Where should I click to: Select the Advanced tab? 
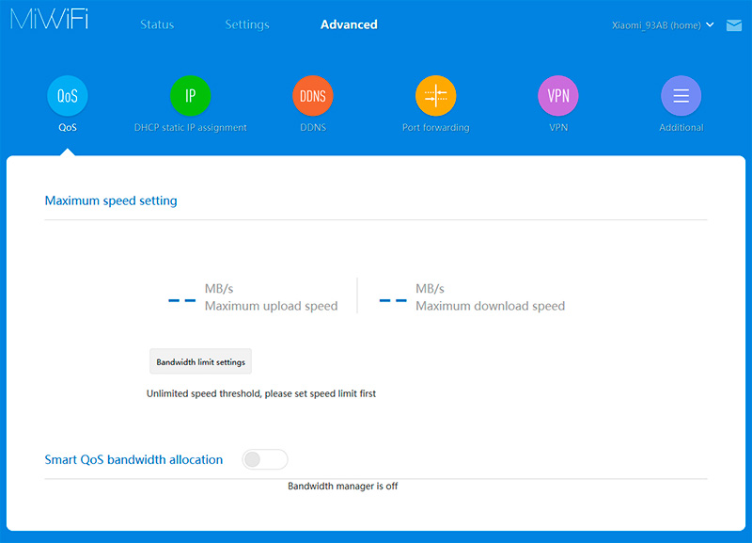point(349,24)
